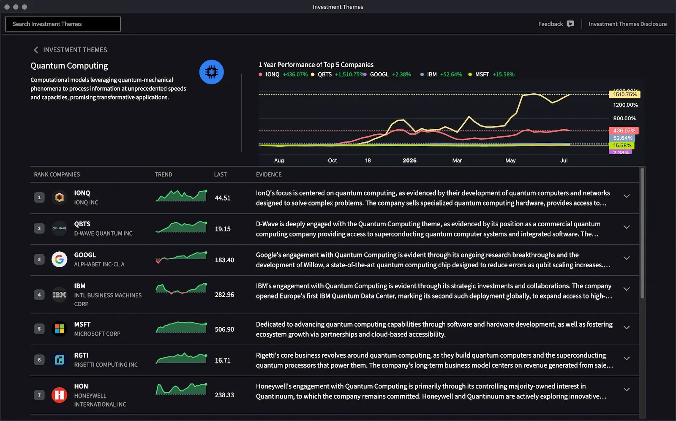Image resolution: width=676 pixels, height=421 pixels.
Task: Click the Google logo icon
Action: pyautogui.click(x=60, y=259)
